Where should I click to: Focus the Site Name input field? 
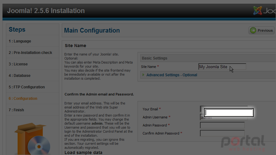click(222, 67)
